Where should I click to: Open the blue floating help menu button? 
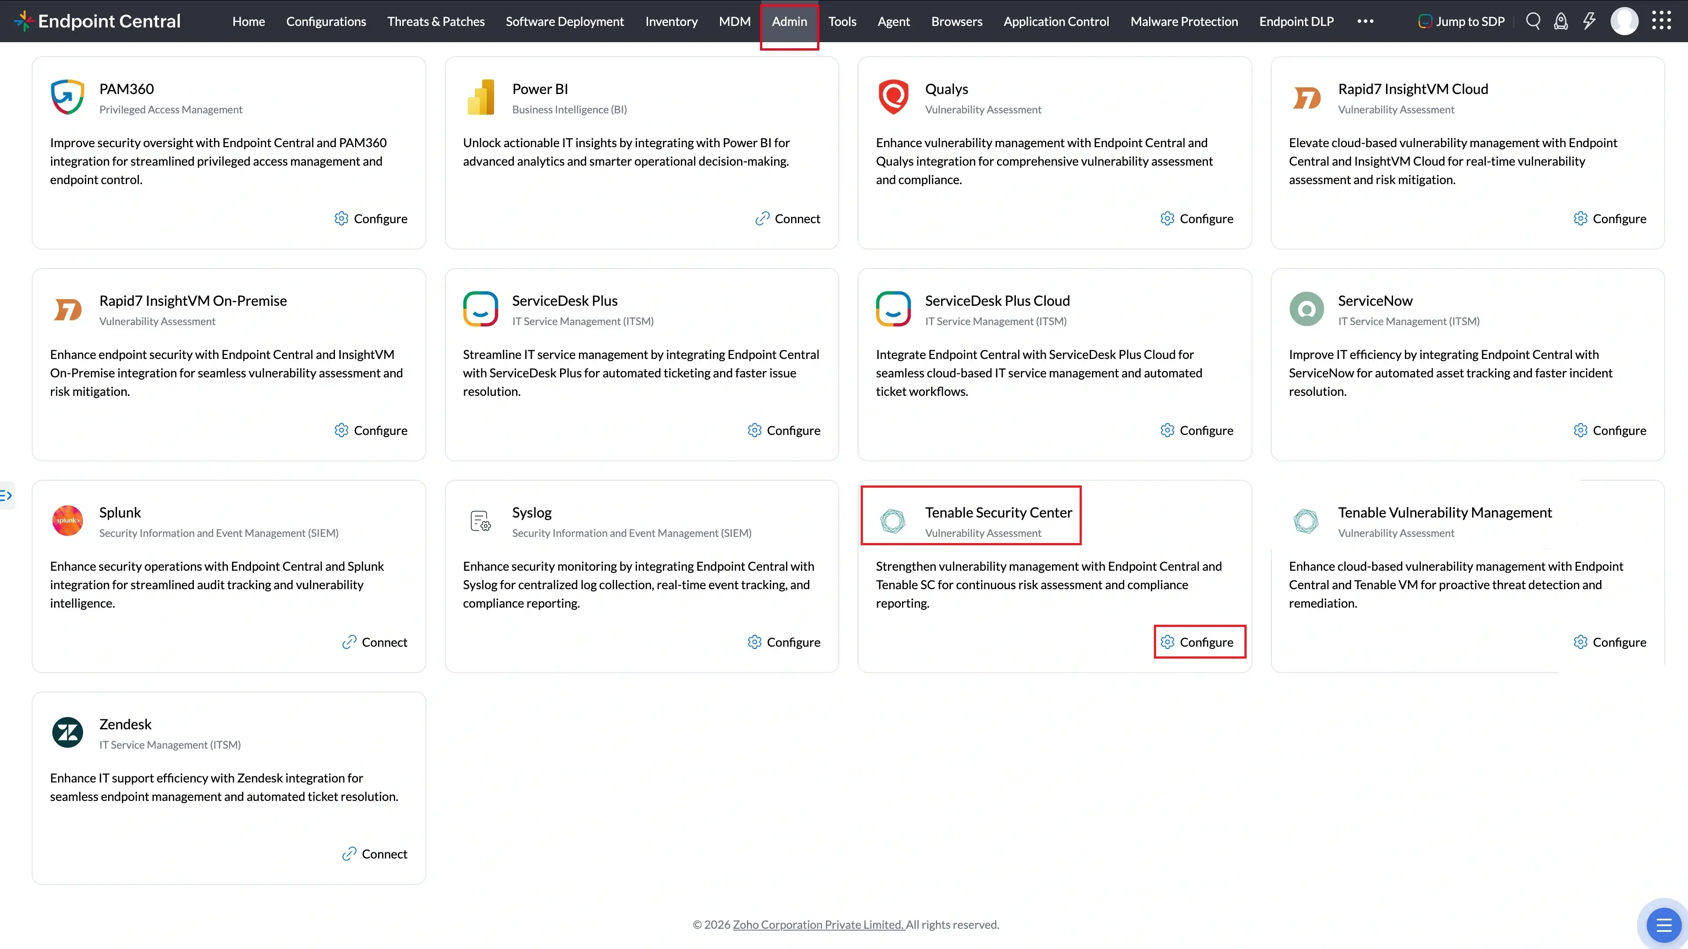point(1664,925)
